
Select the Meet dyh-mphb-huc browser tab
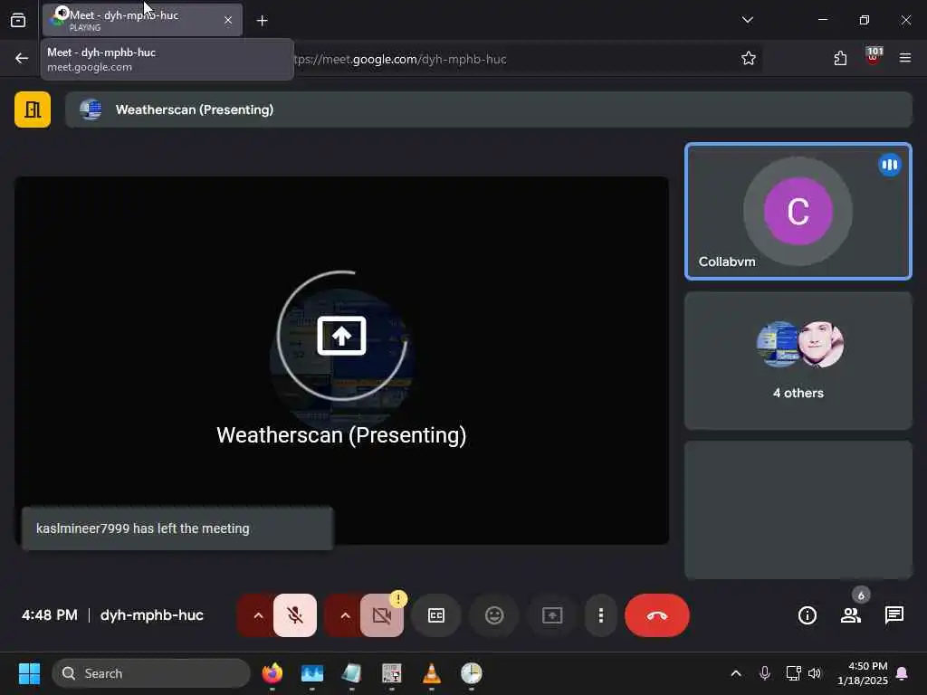(x=142, y=20)
